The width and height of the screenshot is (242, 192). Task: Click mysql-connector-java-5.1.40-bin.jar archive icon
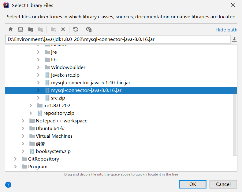tap(47, 83)
